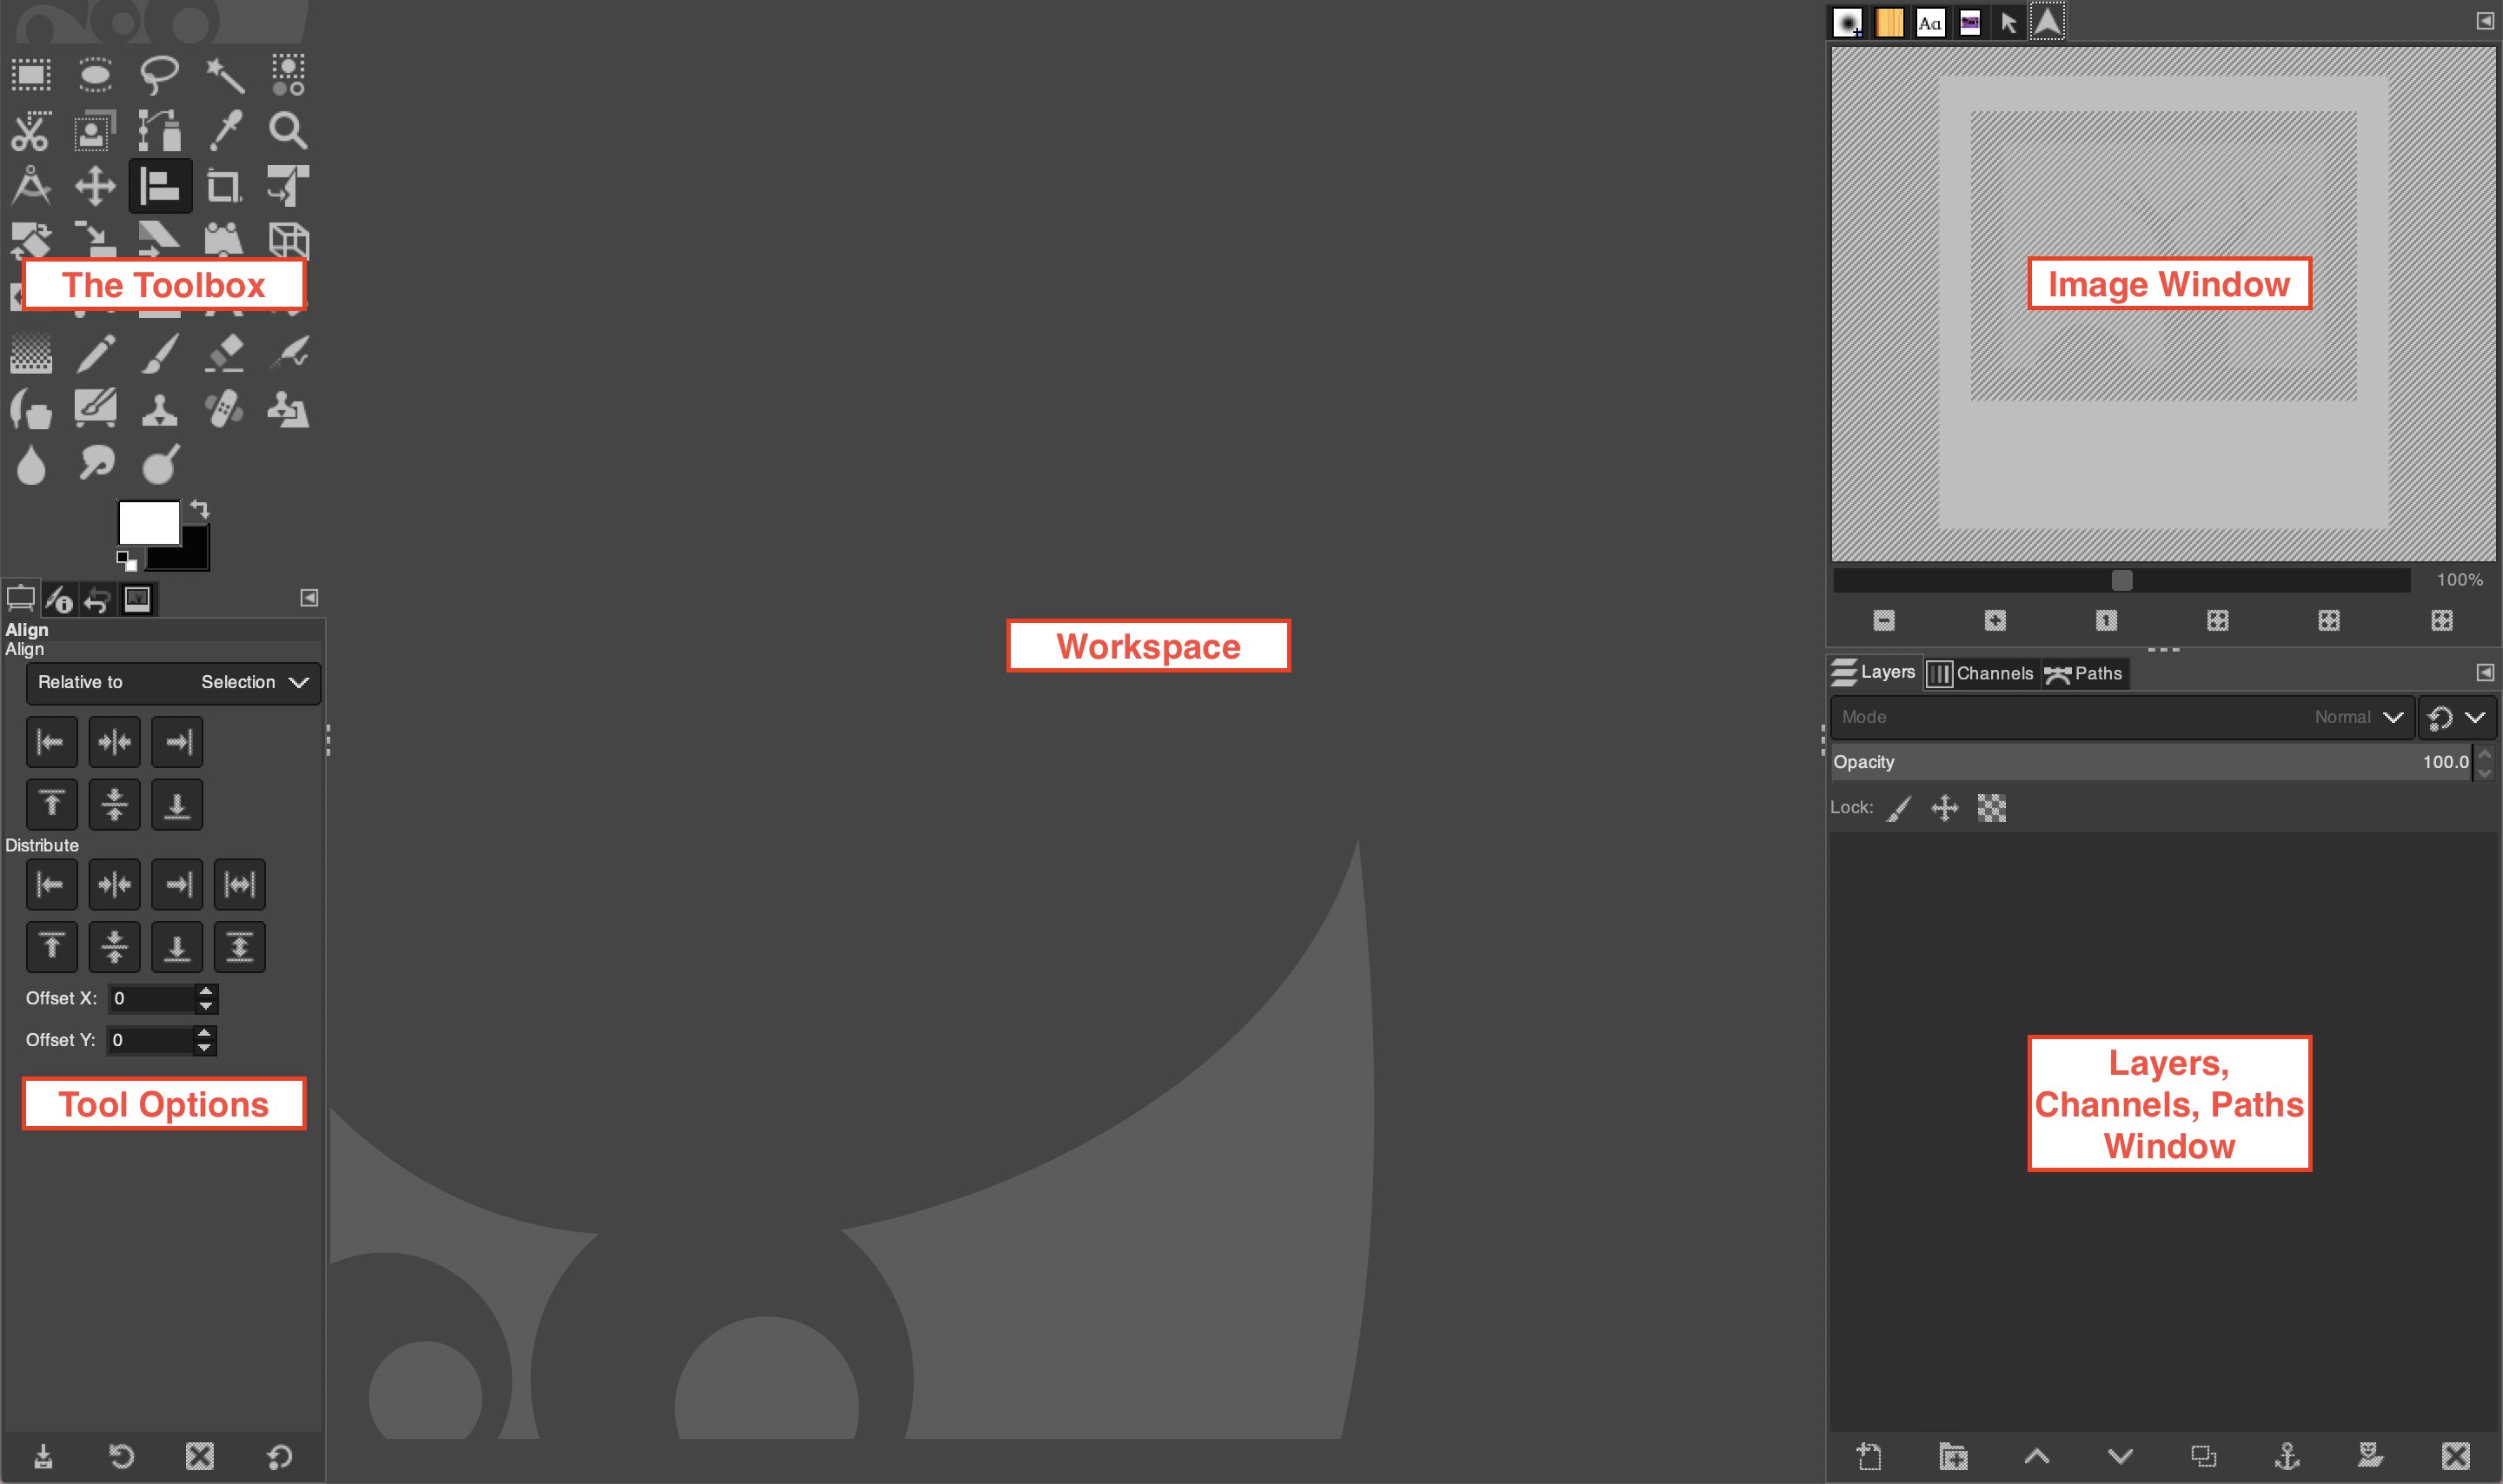Image resolution: width=2503 pixels, height=1484 pixels.
Task: Select the Pencil tool
Action: (95, 353)
